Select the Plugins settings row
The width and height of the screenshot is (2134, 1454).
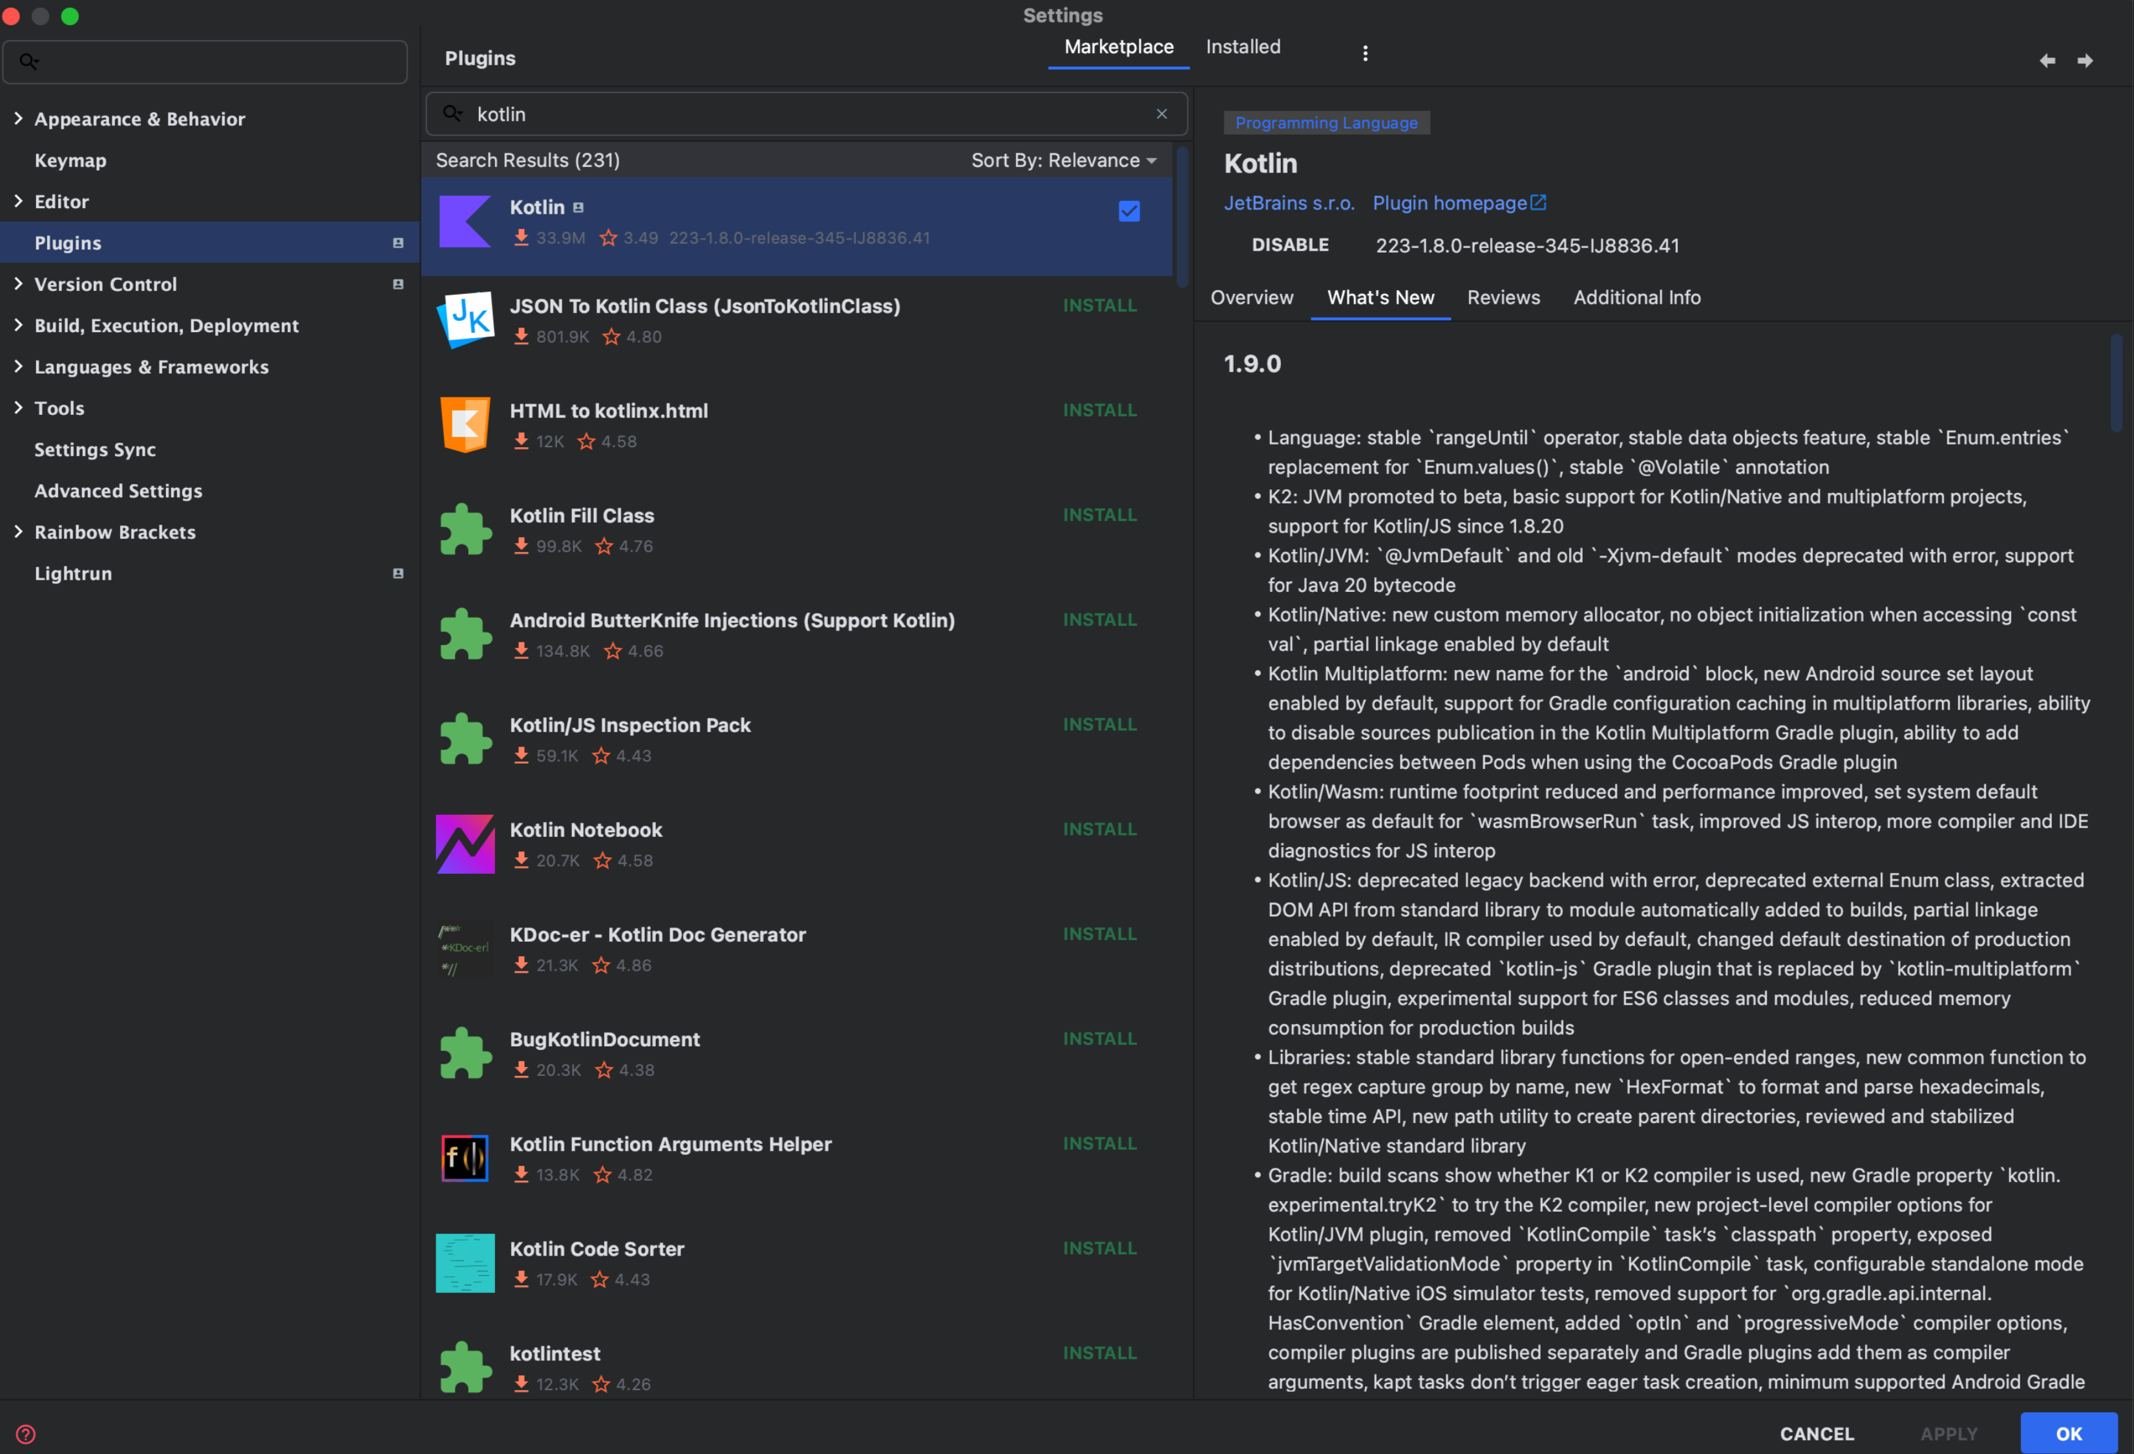click(209, 243)
